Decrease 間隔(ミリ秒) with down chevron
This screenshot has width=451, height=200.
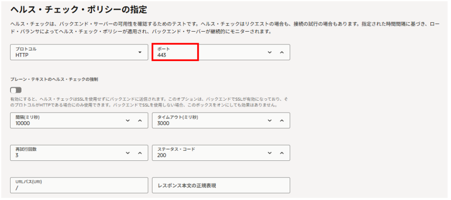pyautogui.click(x=128, y=120)
